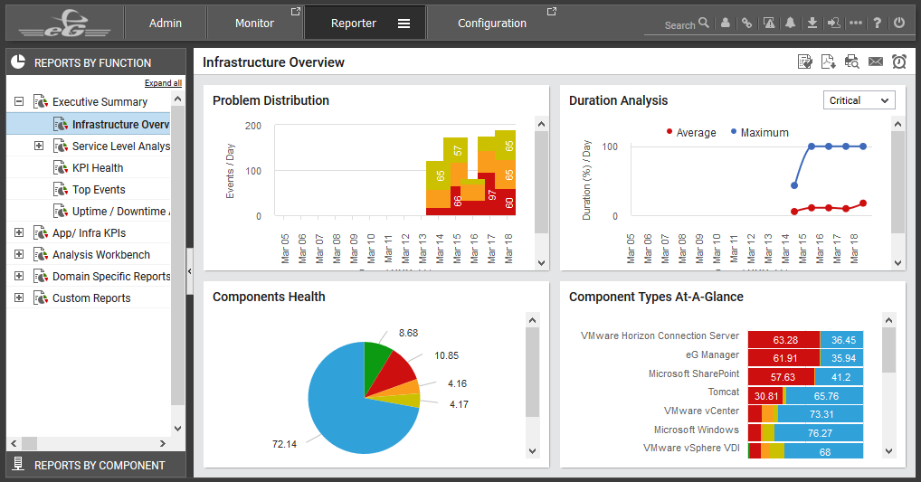The width and height of the screenshot is (921, 482).
Task: Click the Top Events report icon
Action: pos(61,190)
